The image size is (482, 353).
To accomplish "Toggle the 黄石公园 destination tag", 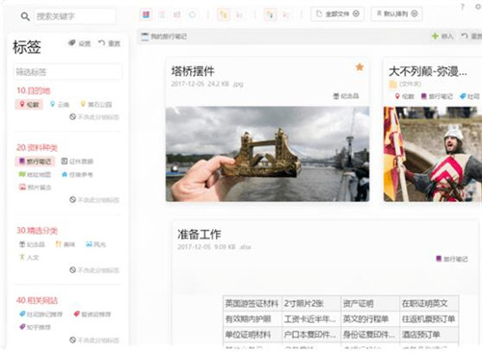I will coord(95,105).
